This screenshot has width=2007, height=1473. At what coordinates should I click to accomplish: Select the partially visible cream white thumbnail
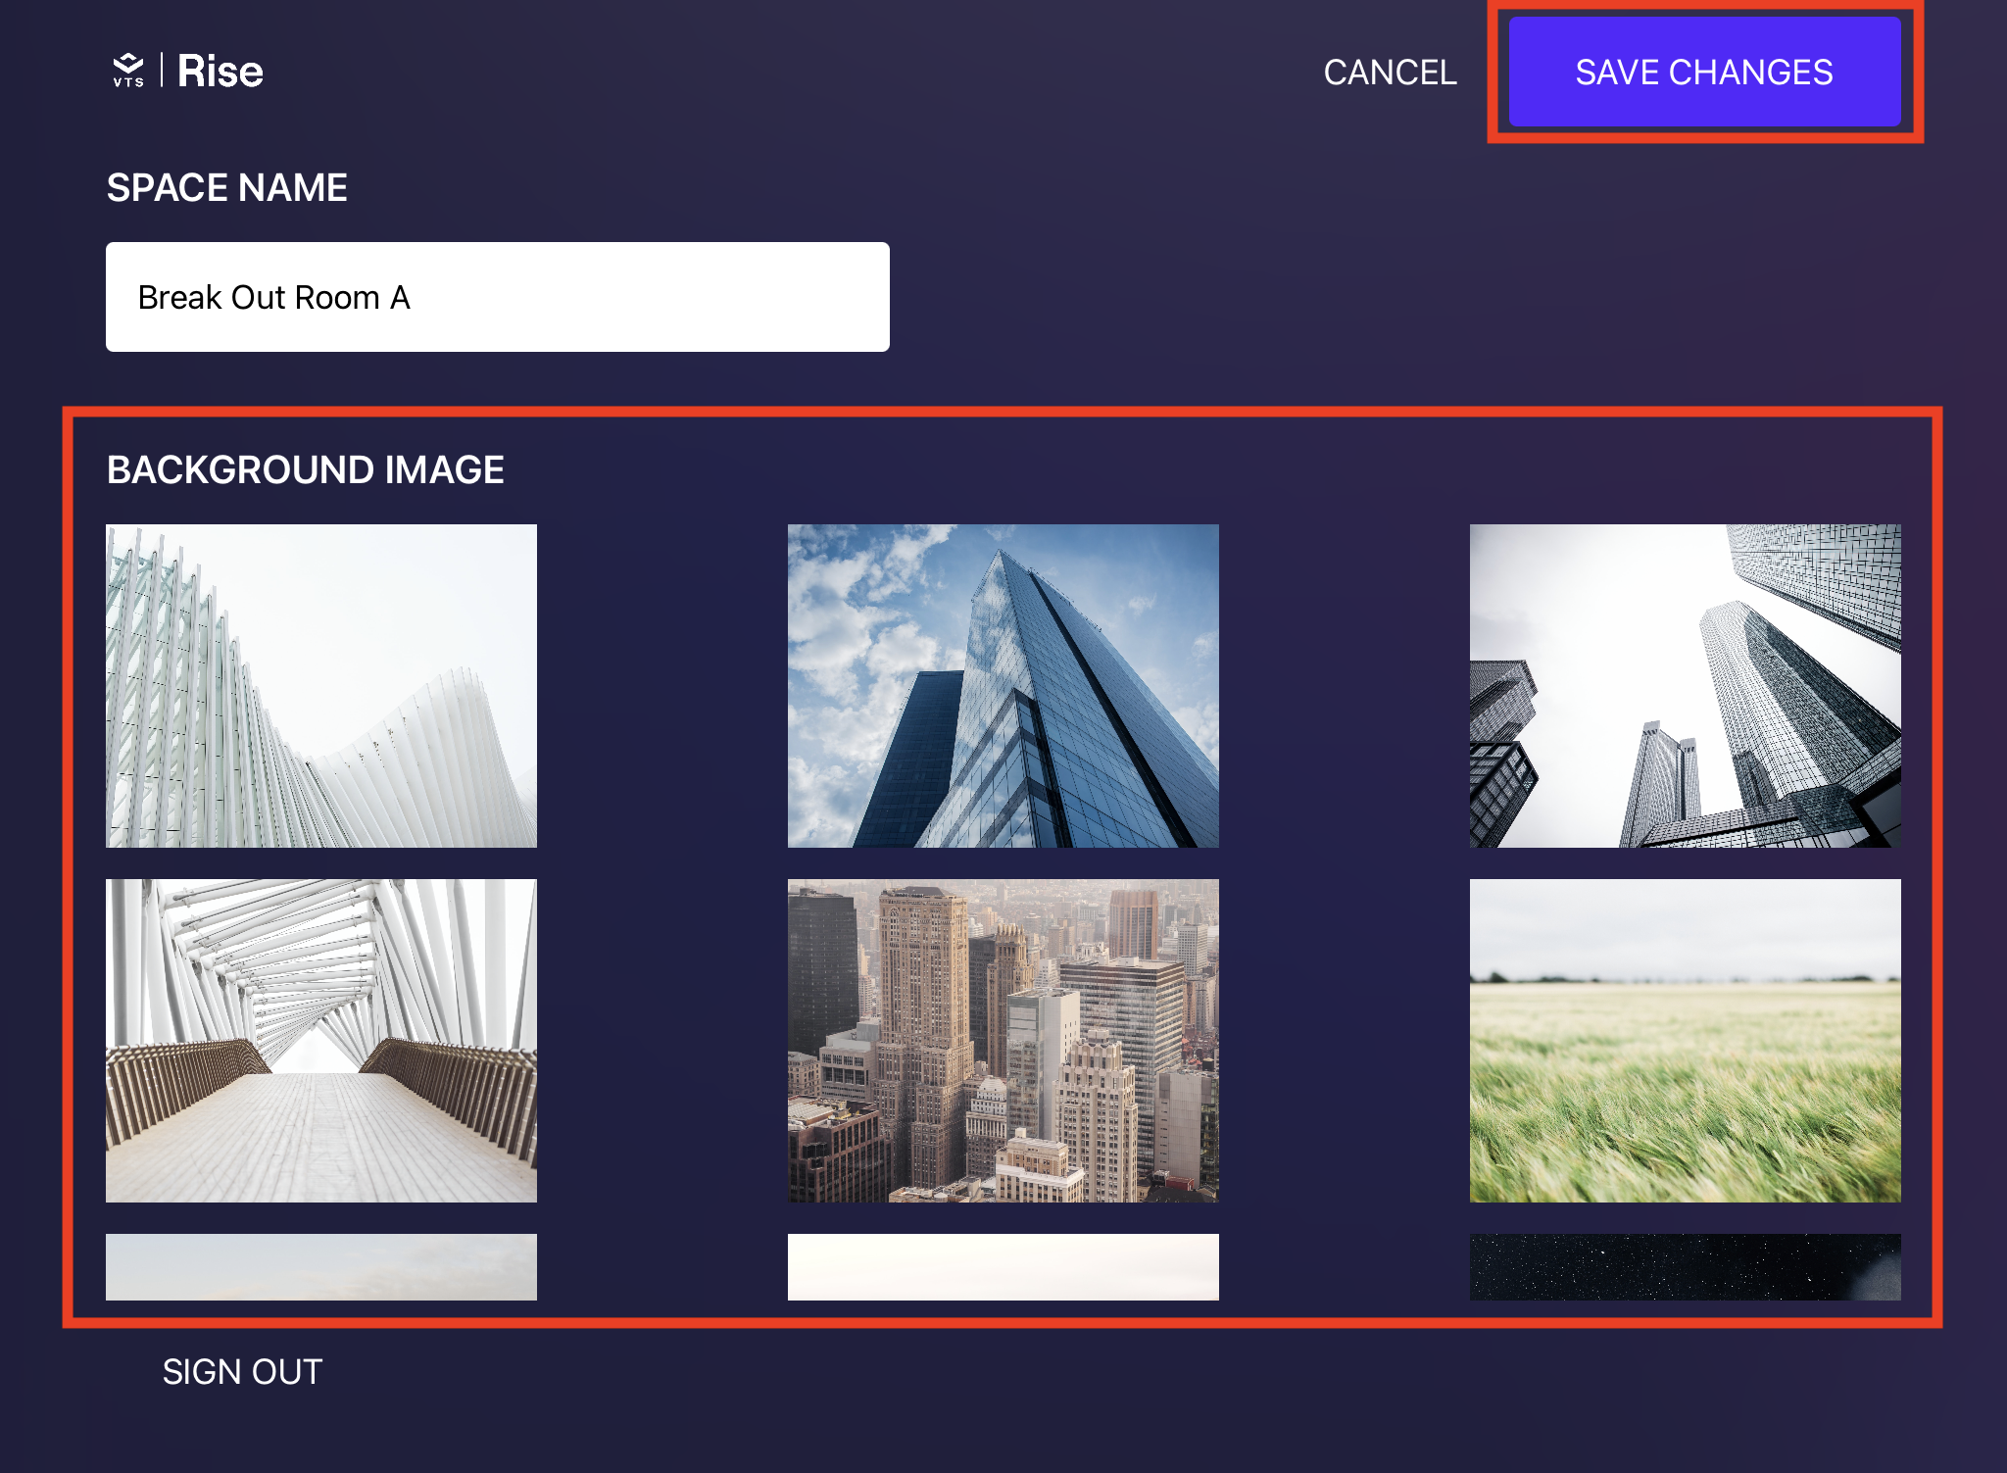(1003, 1266)
